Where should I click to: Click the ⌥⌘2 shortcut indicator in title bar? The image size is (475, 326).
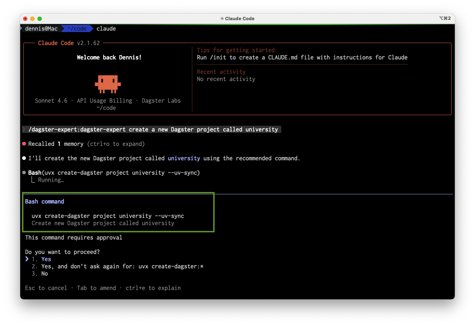(445, 18)
